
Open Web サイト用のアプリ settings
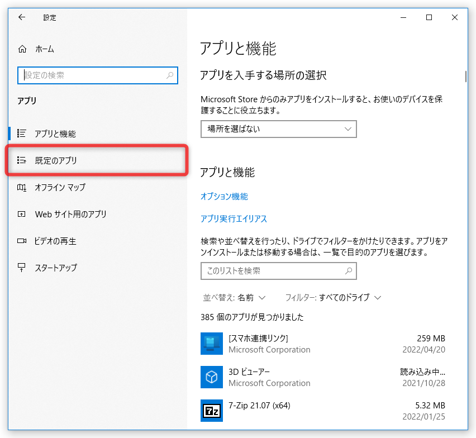coord(97,215)
